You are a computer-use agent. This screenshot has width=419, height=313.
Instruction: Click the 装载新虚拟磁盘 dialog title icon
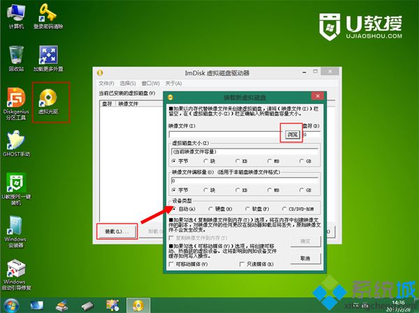tap(170, 97)
